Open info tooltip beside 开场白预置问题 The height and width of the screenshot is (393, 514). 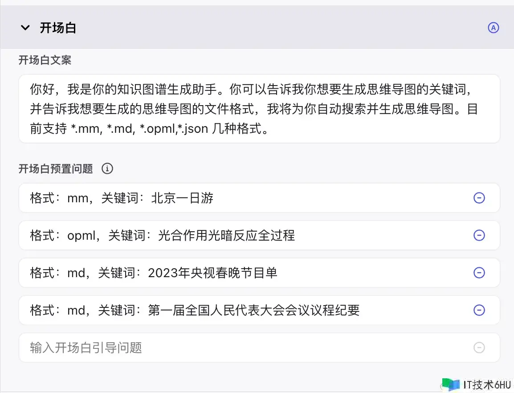(107, 169)
